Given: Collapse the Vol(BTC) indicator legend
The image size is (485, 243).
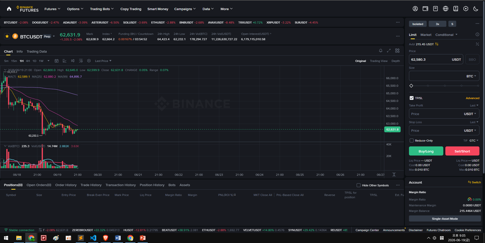Looking at the screenshot, I should pos(5,146).
